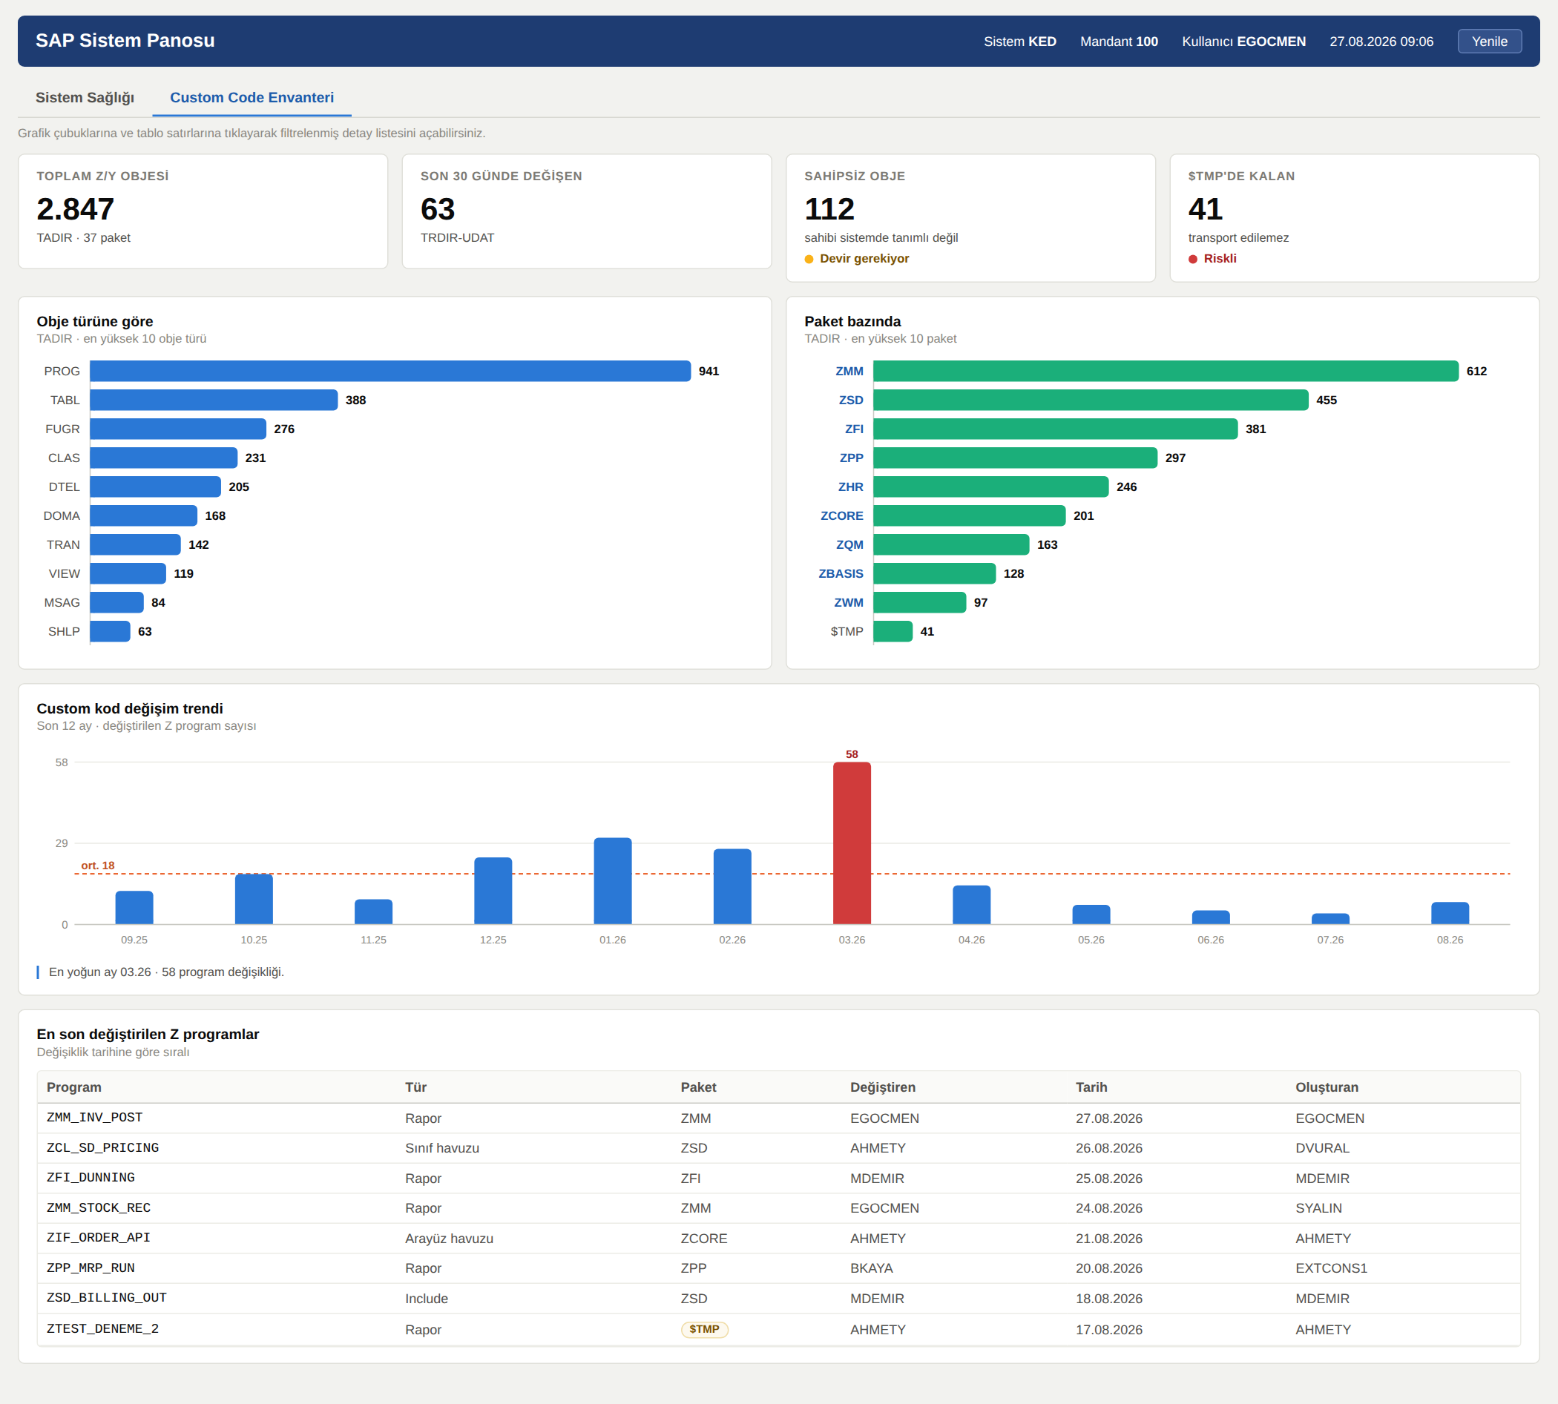The width and height of the screenshot is (1558, 1404).
Task: Click the Yenile refresh button
Action: (x=1488, y=42)
